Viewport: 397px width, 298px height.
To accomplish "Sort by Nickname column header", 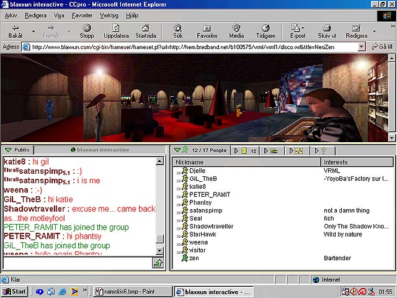I will pyautogui.click(x=247, y=162).
